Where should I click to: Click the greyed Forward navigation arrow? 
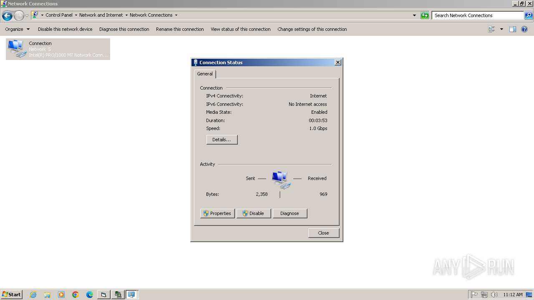(x=19, y=16)
